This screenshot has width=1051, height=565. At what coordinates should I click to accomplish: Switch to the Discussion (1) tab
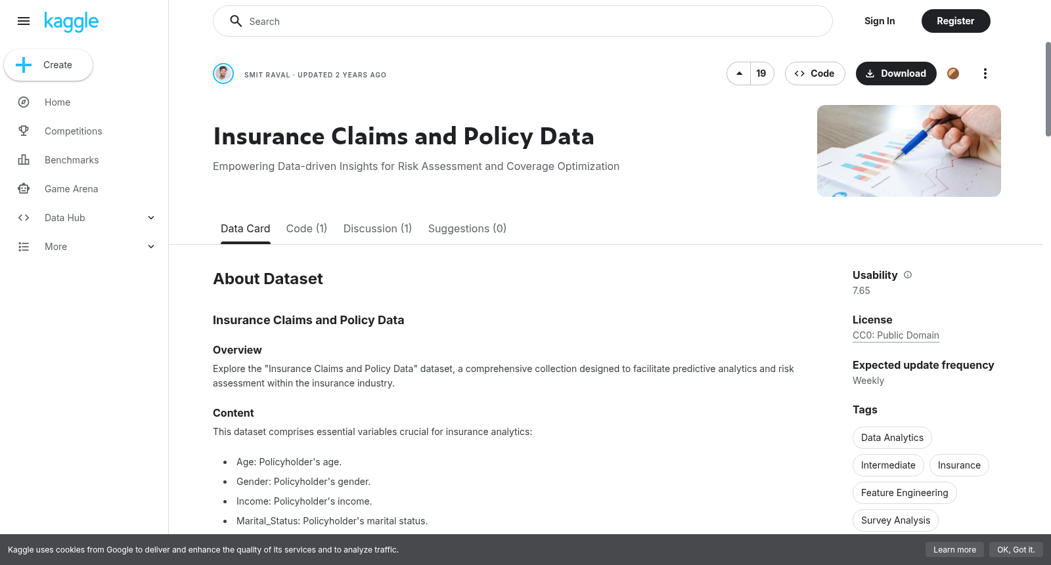[378, 228]
